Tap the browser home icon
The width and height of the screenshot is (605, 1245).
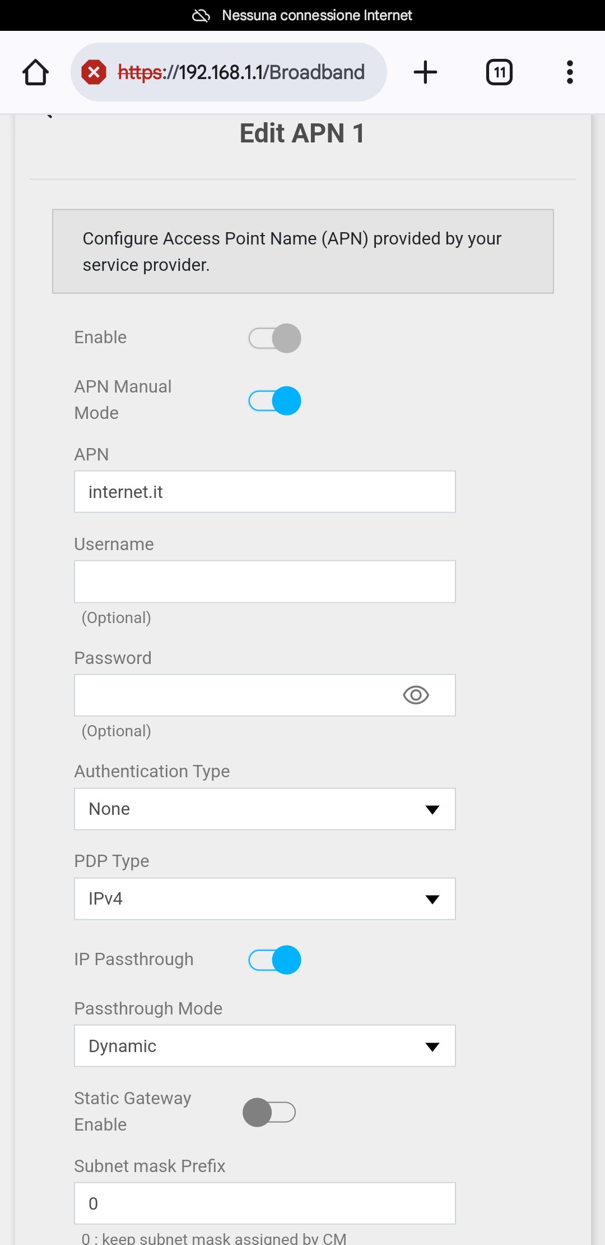click(35, 72)
